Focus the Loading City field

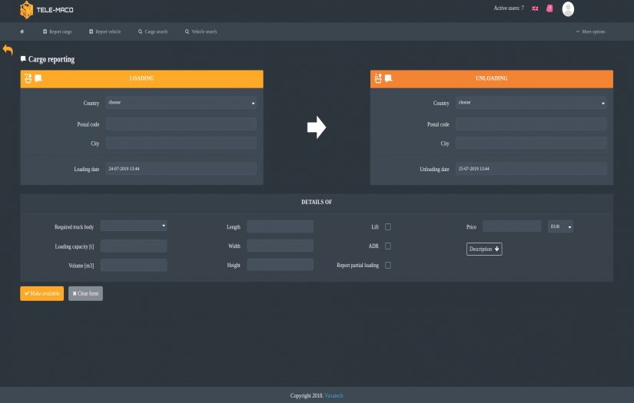181,143
